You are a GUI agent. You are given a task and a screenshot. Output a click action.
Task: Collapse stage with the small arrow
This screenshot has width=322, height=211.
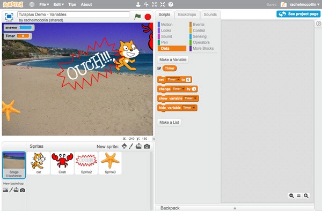pyautogui.click(x=153, y=139)
